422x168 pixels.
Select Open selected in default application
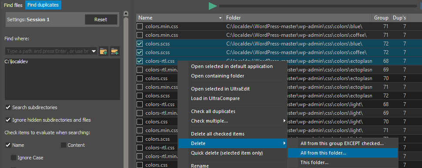coord(232,66)
